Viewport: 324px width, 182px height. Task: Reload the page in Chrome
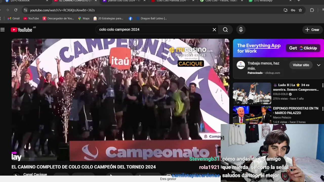[16, 10]
